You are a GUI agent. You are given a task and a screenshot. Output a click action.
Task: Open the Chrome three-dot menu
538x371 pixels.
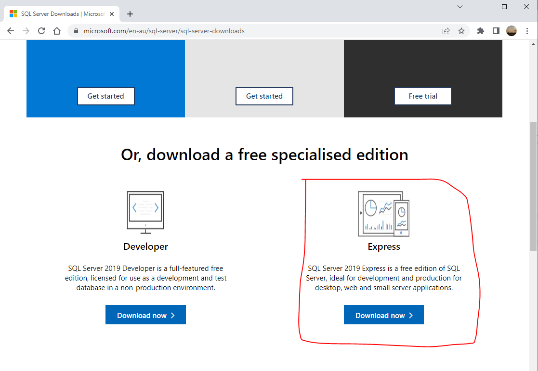tap(527, 31)
